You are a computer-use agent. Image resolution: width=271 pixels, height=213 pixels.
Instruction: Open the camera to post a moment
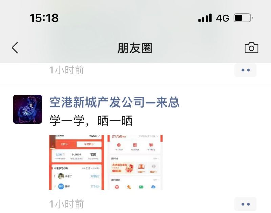click(x=251, y=48)
